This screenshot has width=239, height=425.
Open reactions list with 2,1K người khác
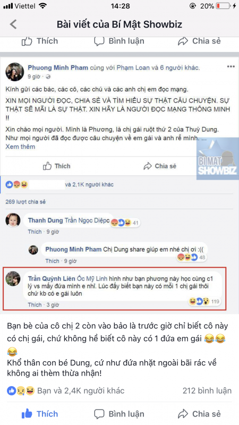point(89,184)
